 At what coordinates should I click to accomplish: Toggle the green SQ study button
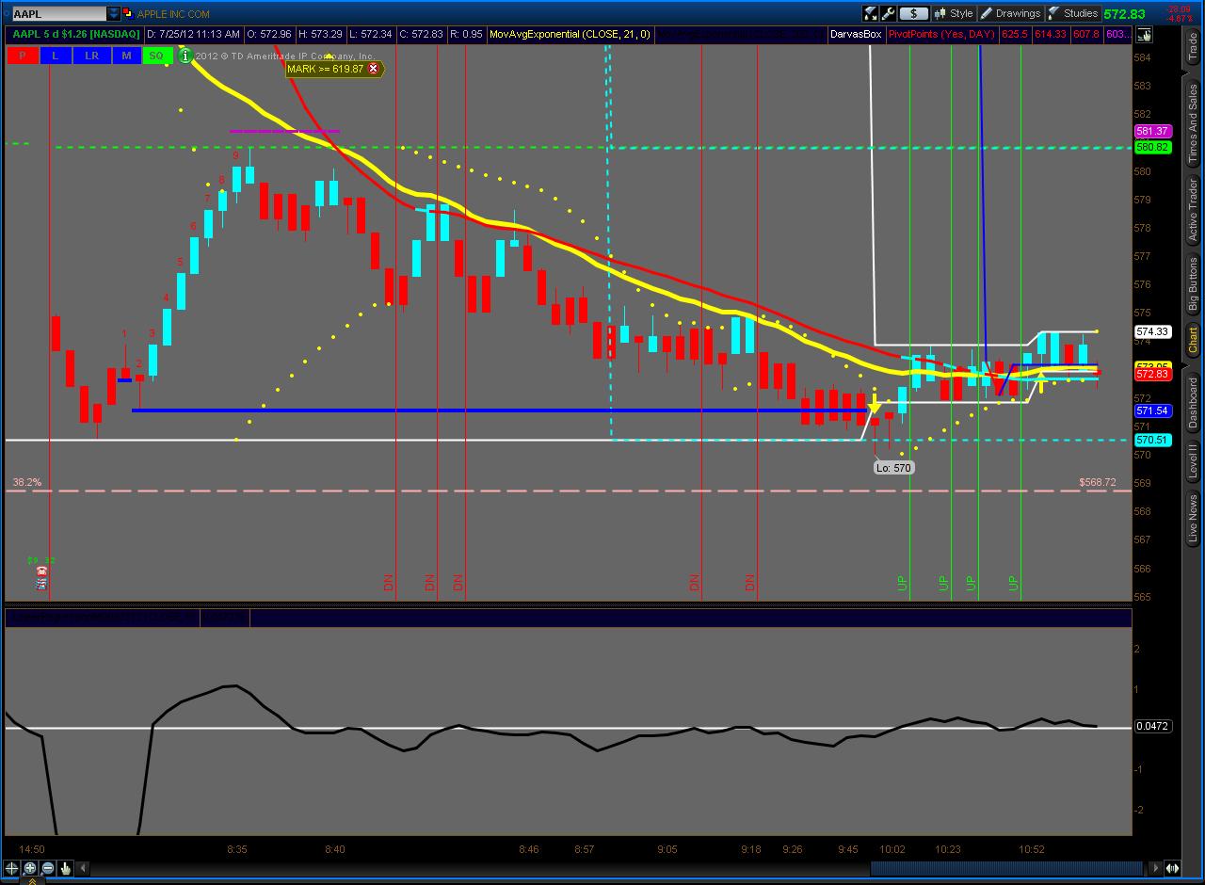pos(156,56)
